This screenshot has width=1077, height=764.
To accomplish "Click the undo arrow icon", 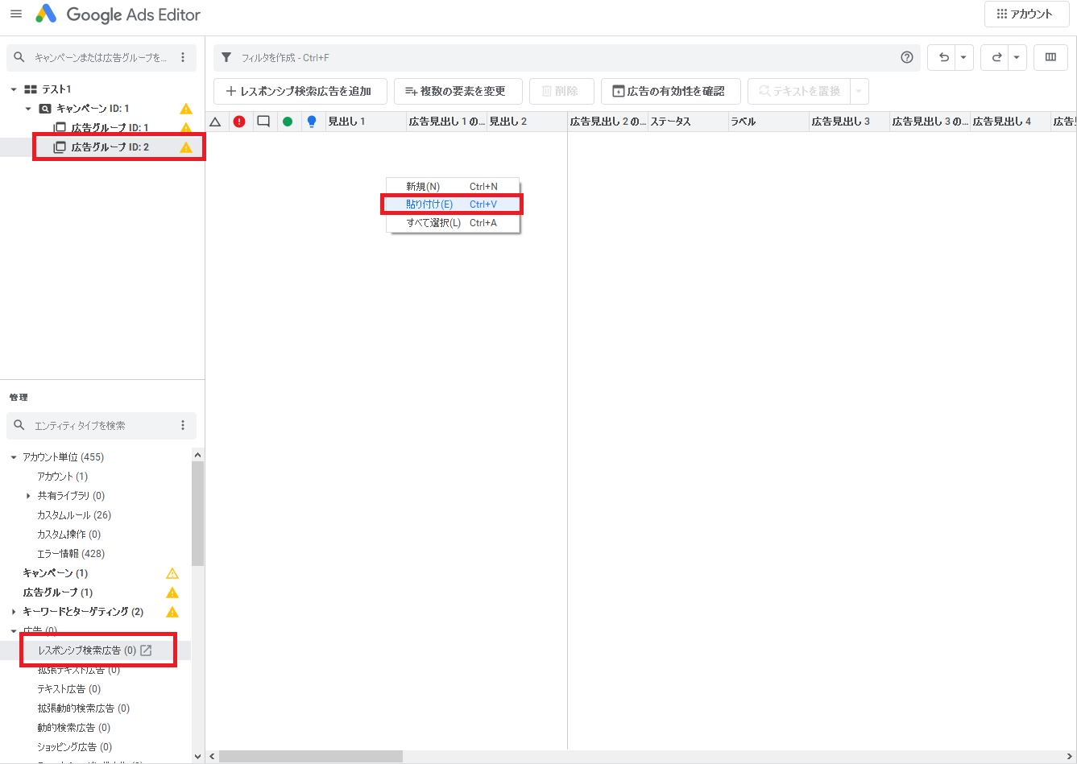I will coord(943,57).
